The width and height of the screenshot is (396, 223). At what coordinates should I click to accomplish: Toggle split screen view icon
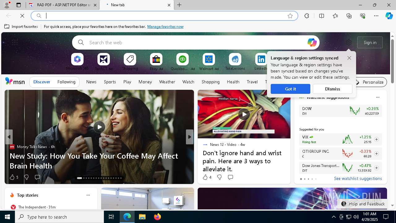click(x=321, y=16)
